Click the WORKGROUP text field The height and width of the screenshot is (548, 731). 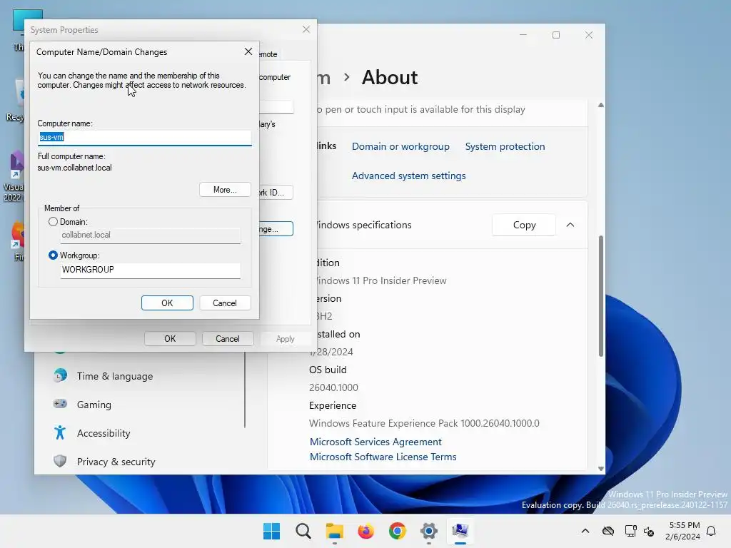pos(151,270)
